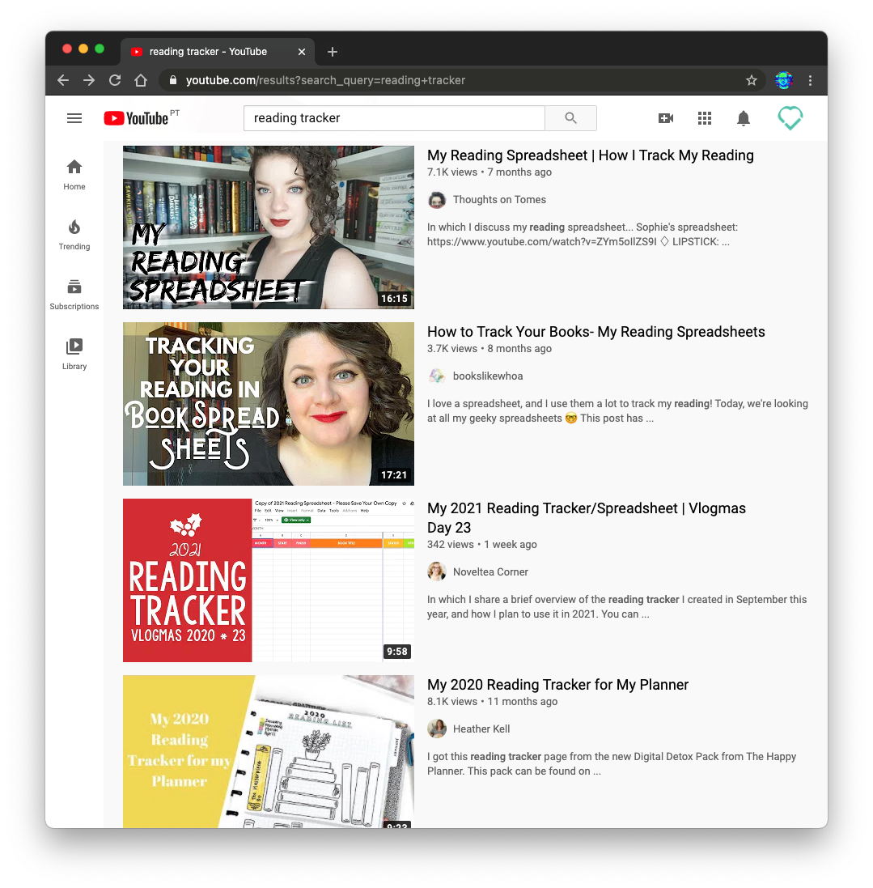This screenshot has width=873, height=888.
Task: Click the search magnifier button
Action: 570,118
